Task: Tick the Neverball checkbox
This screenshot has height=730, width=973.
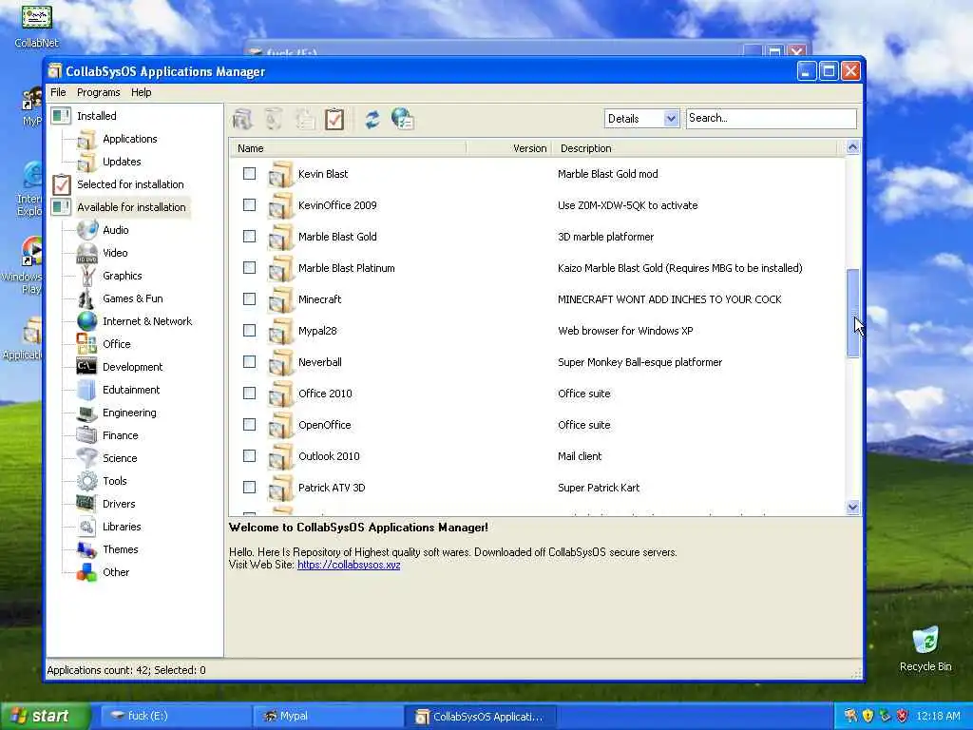Action: tap(250, 362)
